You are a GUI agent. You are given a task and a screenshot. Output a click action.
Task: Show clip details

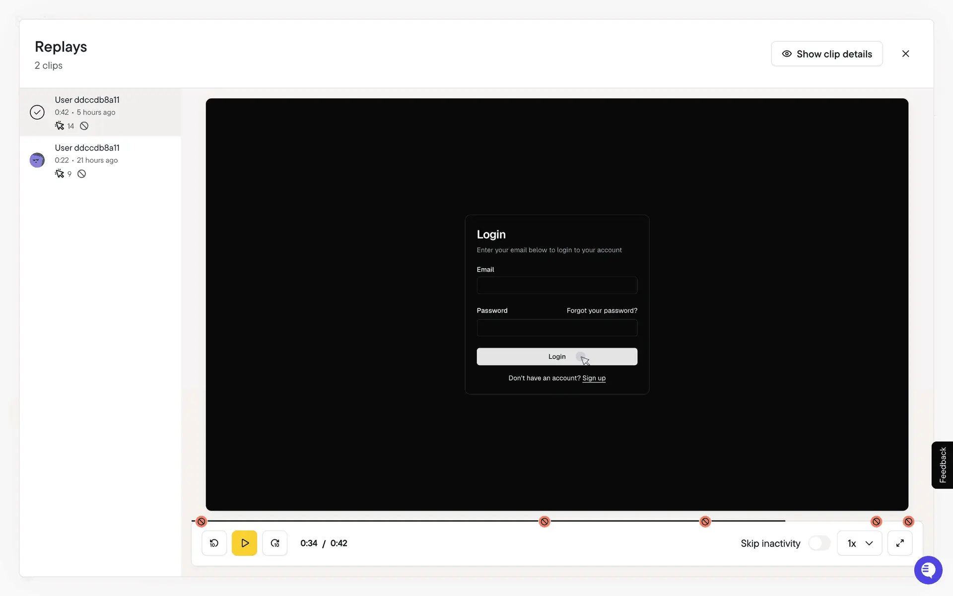coord(826,54)
